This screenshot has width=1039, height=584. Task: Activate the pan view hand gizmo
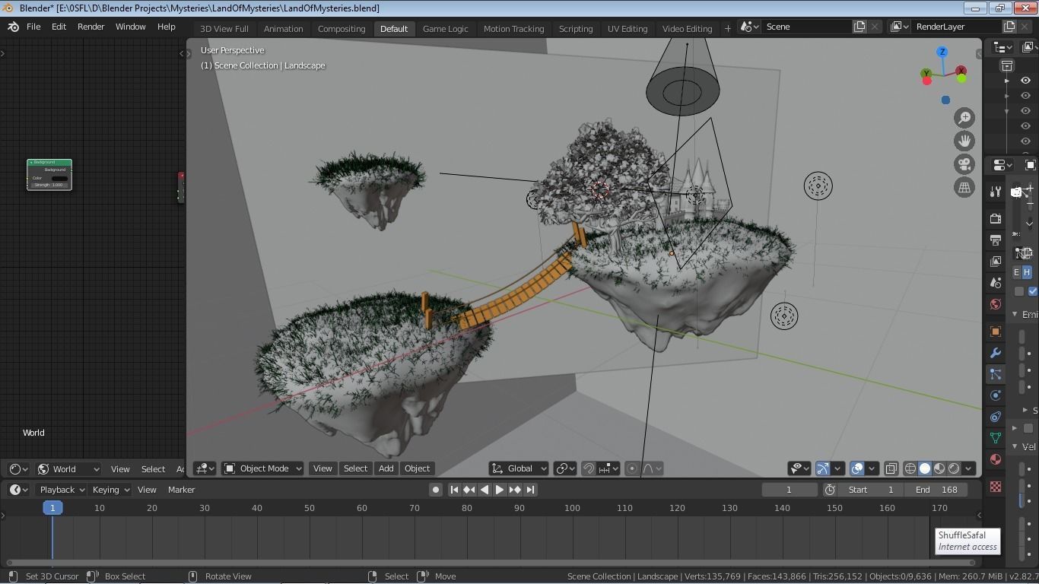pyautogui.click(x=964, y=141)
